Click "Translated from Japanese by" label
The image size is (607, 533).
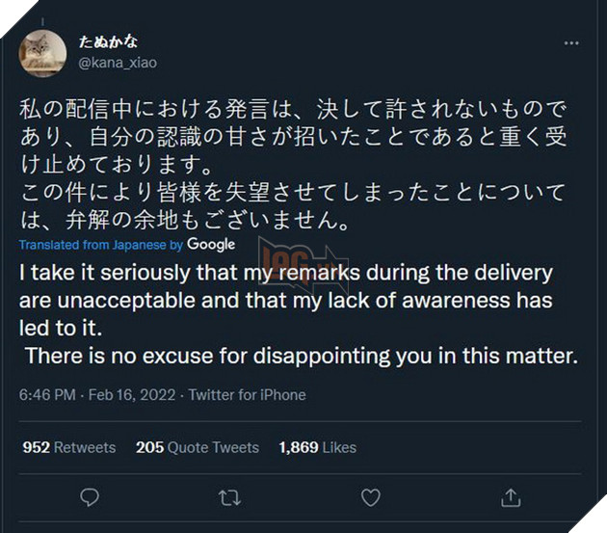click(100, 245)
